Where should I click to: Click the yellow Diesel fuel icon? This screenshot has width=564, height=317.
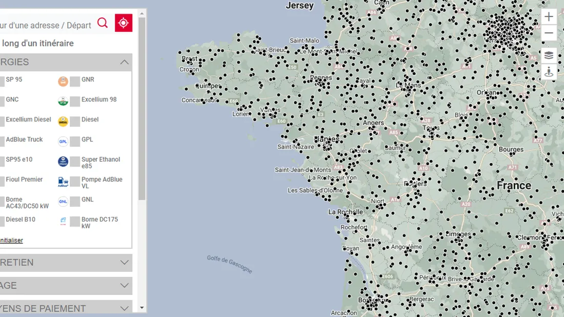pos(63,121)
